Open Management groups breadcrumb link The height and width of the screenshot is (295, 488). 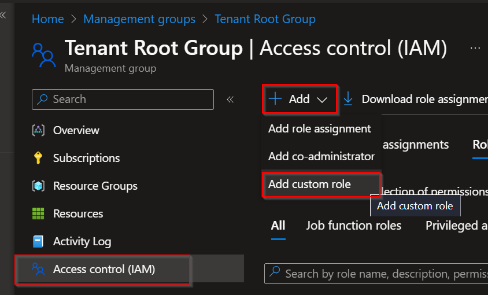(x=139, y=19)
